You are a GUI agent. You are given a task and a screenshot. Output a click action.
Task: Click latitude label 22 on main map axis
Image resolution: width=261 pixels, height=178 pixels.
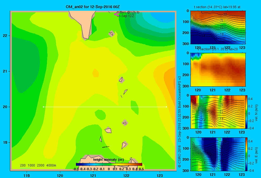click(x=5, y=36)
